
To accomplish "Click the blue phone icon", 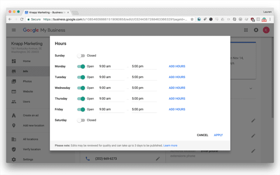I will click(88, 159).
